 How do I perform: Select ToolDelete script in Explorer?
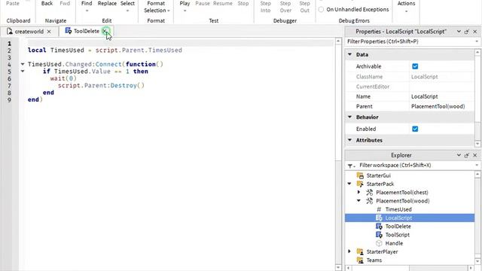(398, 227)
